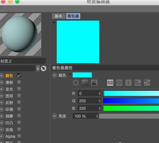This screenshot has width=159, height=143.
Task: Collapse the large cyan preview disclosure triangle
Action: click(54, 22)
